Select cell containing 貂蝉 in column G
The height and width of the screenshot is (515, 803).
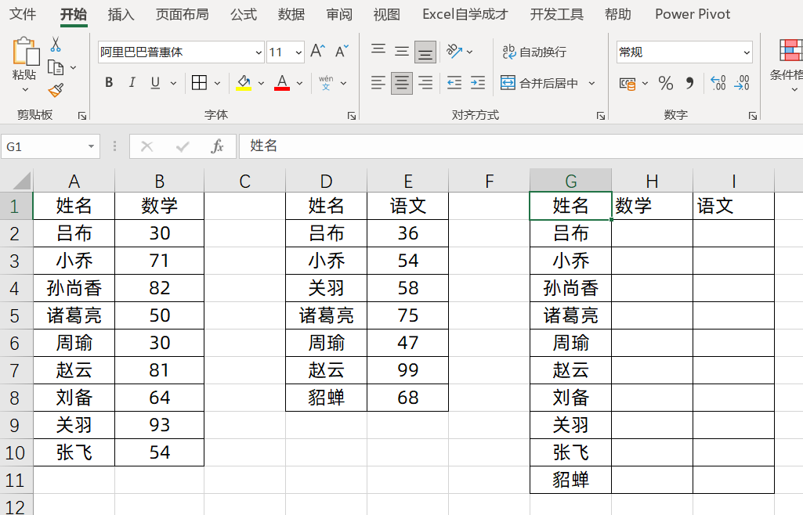tap(570, 480)
